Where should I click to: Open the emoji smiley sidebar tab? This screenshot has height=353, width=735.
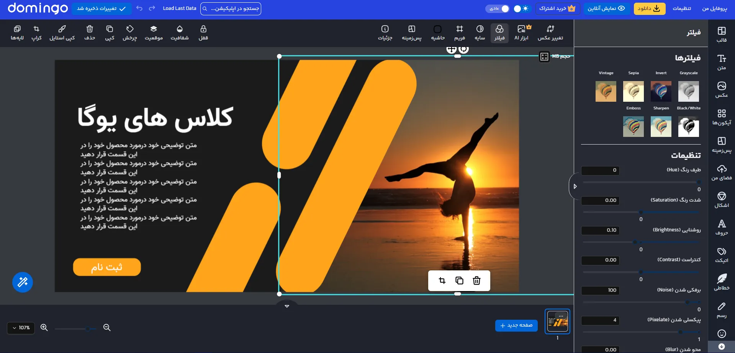tap(722, 333)
